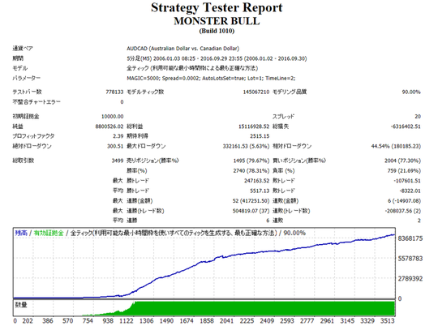The image size is (438, 326).
Task: Click the 90.00% modeling quality value
Action: 411,92
